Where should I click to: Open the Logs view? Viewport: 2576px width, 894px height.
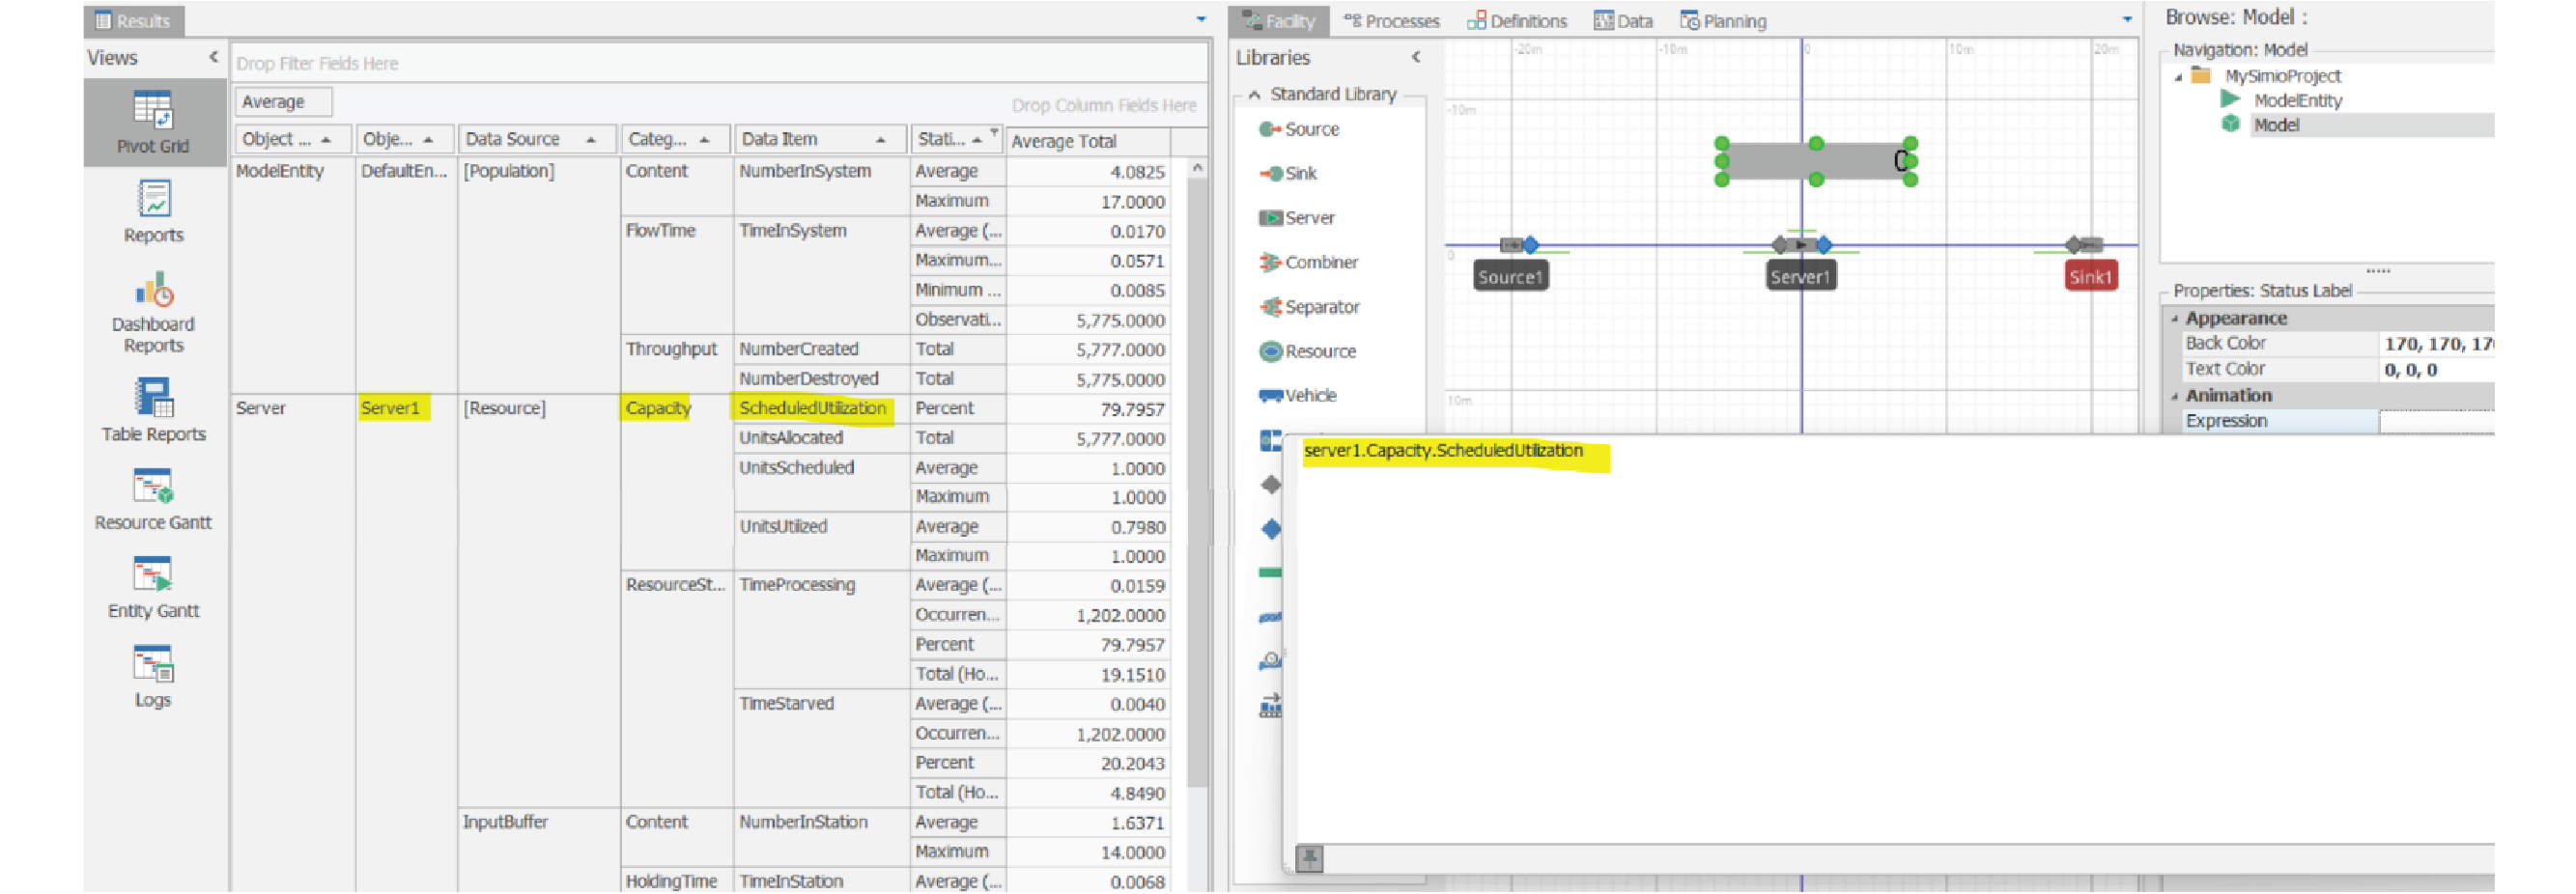[x=153, y=676]
